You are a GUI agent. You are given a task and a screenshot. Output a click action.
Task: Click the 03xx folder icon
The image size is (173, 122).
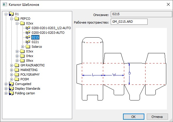pos(23,51)
